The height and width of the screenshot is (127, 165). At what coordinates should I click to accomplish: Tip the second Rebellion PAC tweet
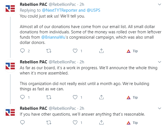pos(132,97)
